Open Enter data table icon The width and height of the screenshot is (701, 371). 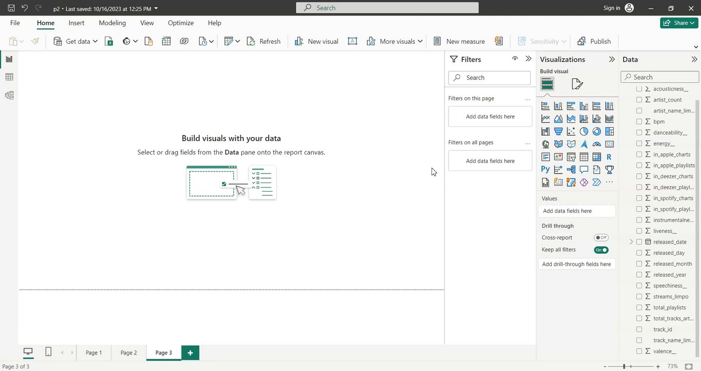tap(166, 41)
